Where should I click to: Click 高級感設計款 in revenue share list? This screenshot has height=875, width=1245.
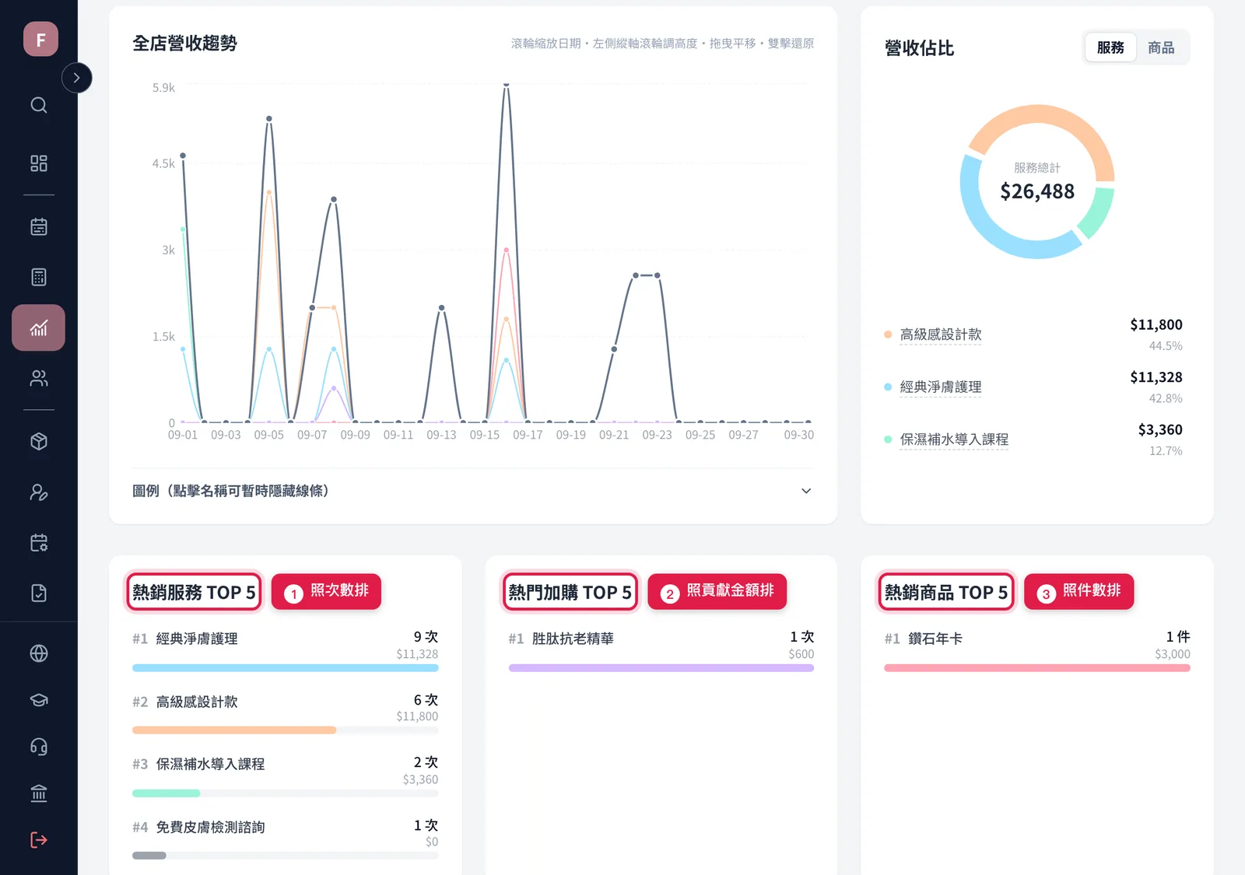point(940,334)
